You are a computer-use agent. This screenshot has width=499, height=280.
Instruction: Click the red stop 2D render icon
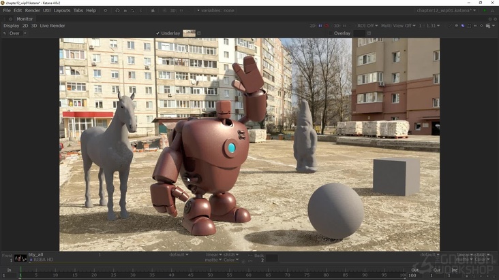pyautogui.click(x=327, y=26)
